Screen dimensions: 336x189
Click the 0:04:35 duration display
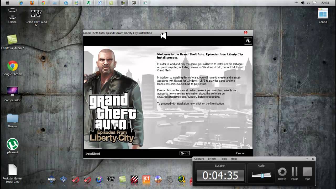click(x=220, y=175)
